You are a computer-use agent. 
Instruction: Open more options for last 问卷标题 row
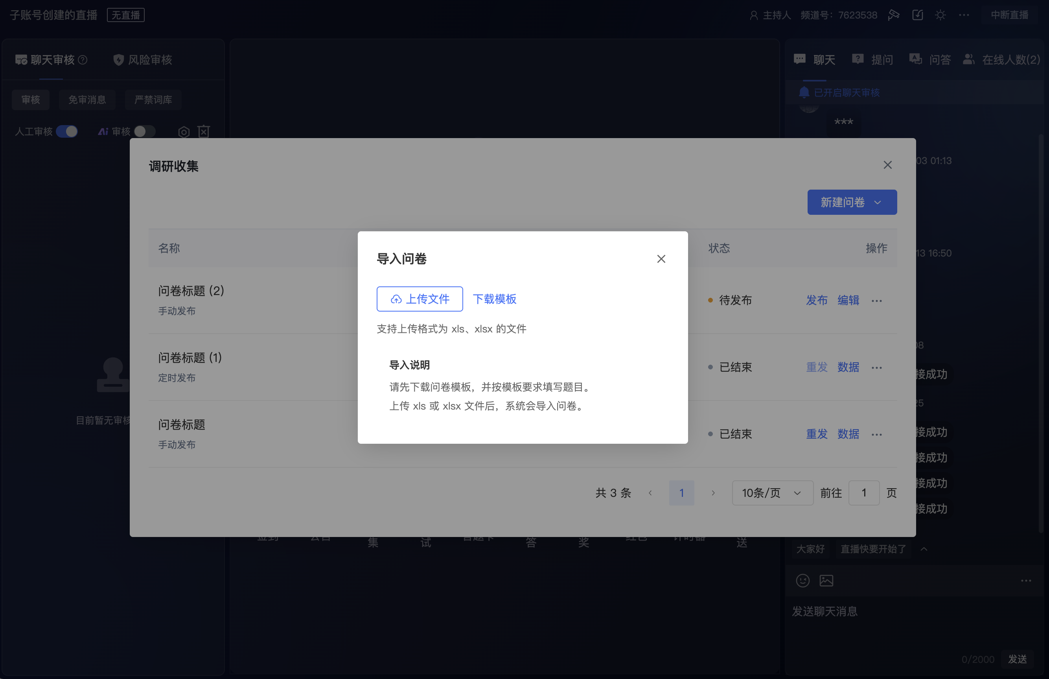click(876, 434)
